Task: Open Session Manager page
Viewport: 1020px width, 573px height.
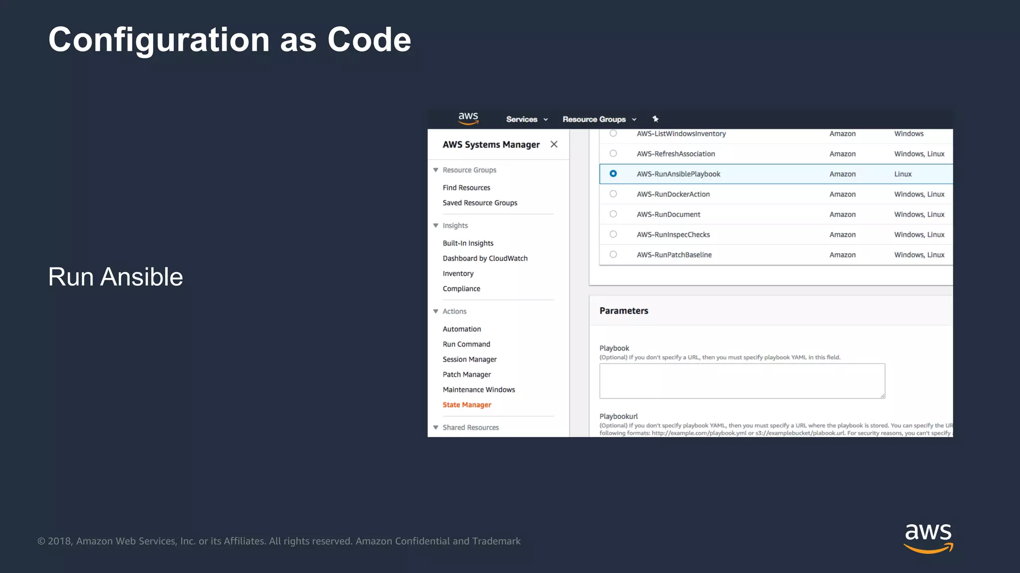Action: (469, 359)
